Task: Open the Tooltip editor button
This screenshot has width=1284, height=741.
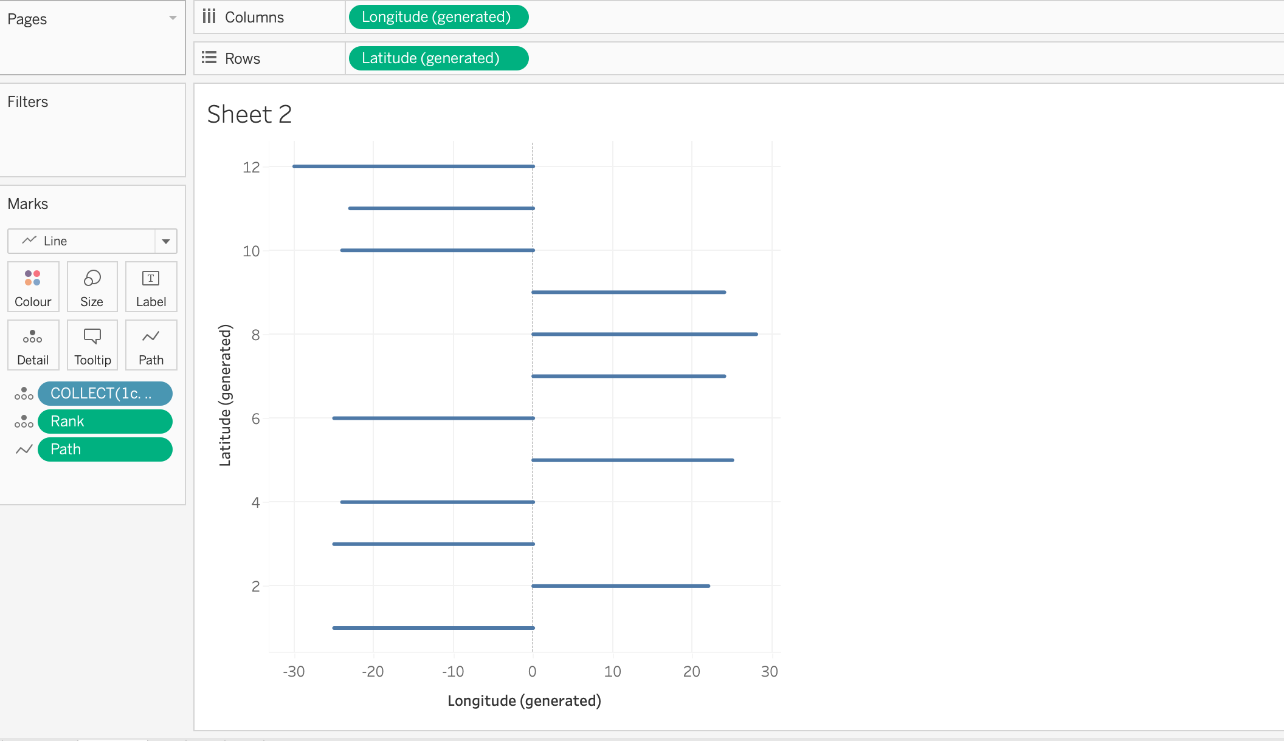Action: click(x=92, y=345)
